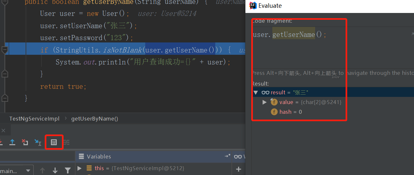The image size is (414, 175).
Task: Click into the code fragment input field
Action: (333, 47)
